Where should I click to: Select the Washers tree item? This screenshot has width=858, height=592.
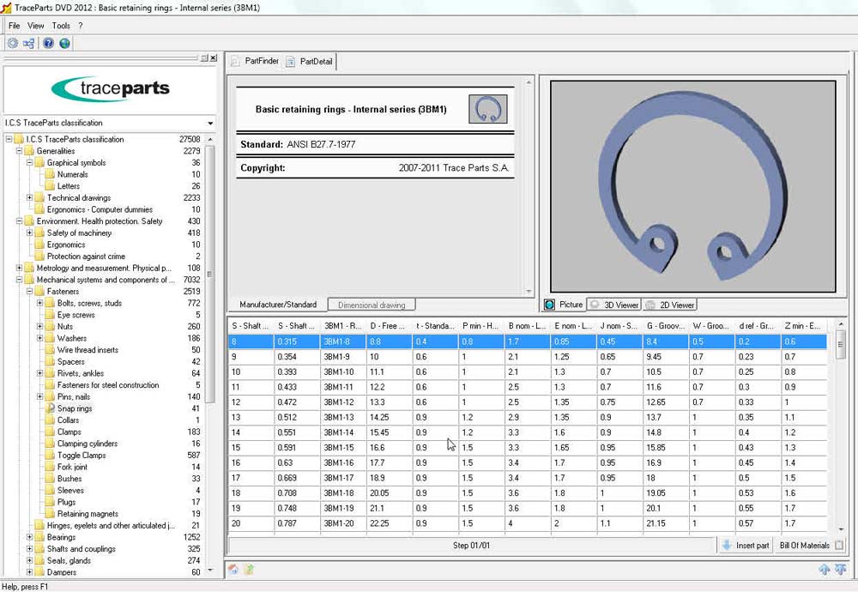tap(72, 338)
